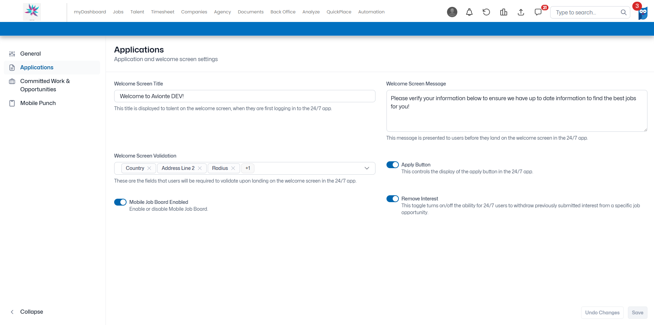
Task: Click the Save button
Action: [x=637, y=313]
